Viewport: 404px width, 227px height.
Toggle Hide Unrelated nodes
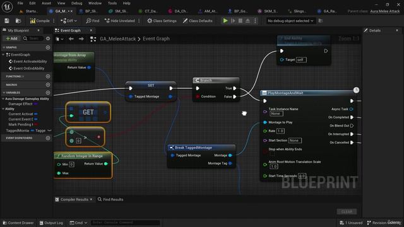pyautogui.click(x=119, y=21)
